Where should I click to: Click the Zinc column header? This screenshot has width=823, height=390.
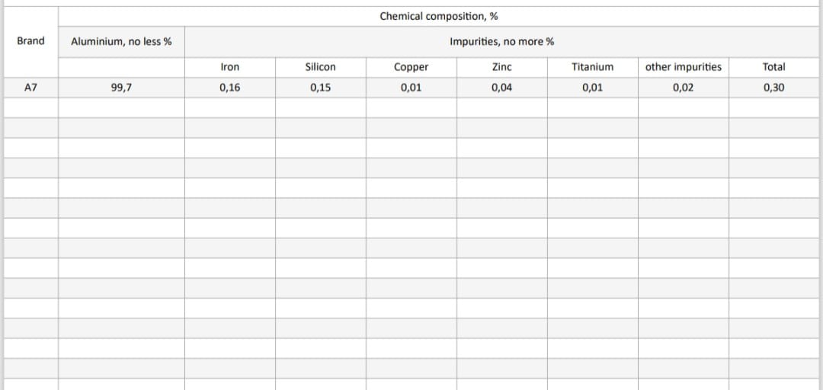(501, 67)
